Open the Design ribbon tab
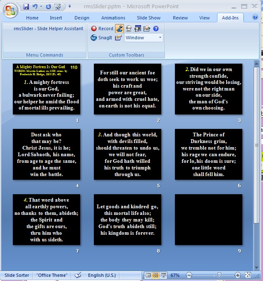Image resolution: width=263 pixels, height=281 pixels. [x=82, y=18]
